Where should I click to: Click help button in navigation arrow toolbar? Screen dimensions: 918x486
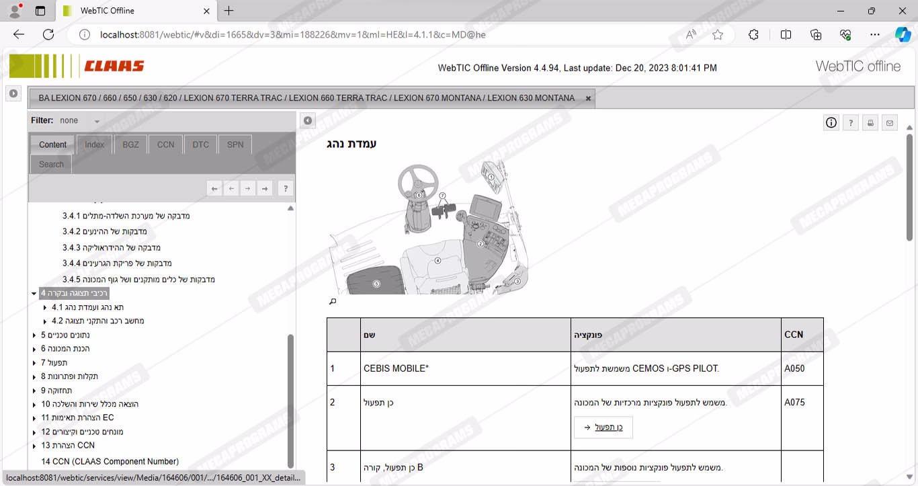click(285, 189)
